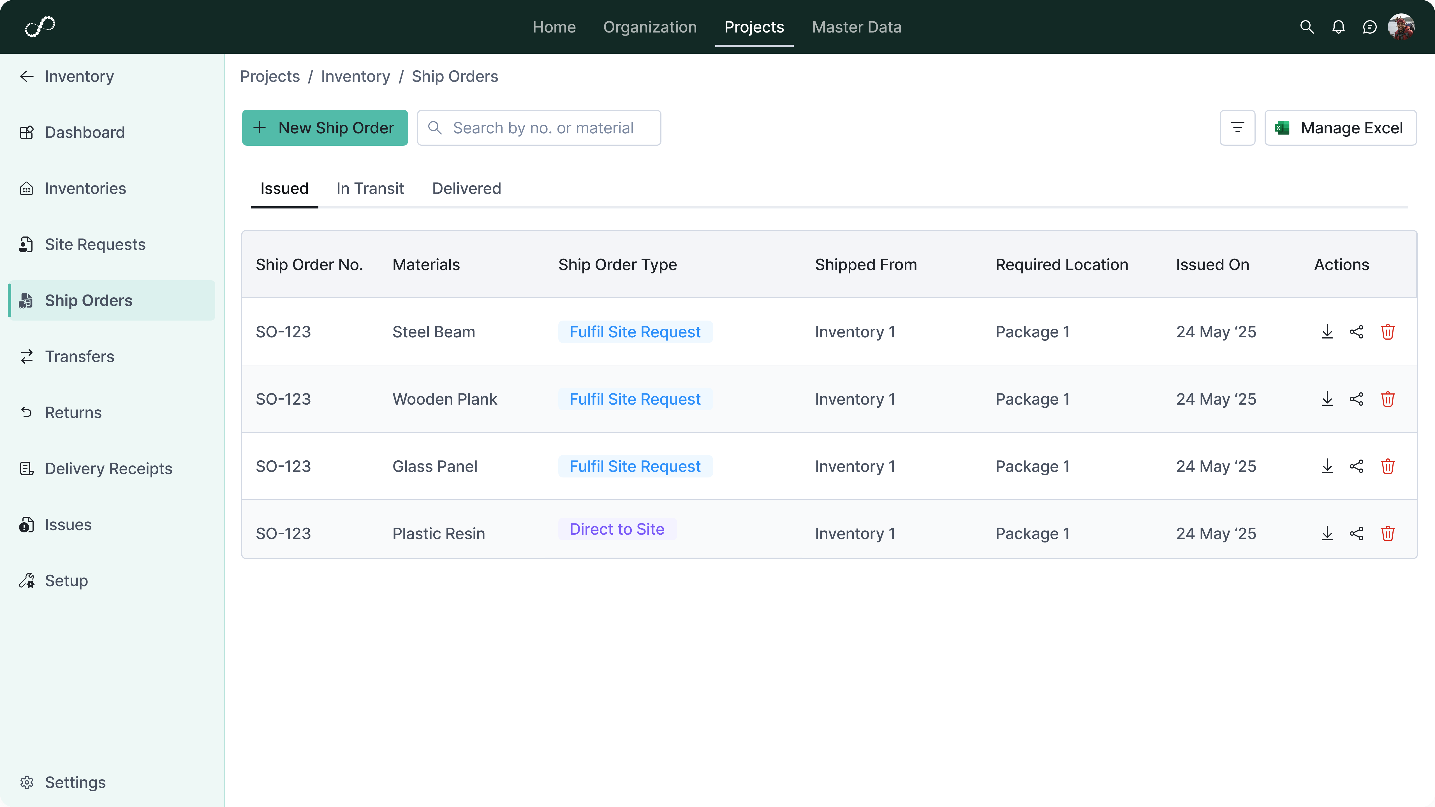Open Returns in the sidebar
Screen dimensions: 1435x807
(112, 413)
